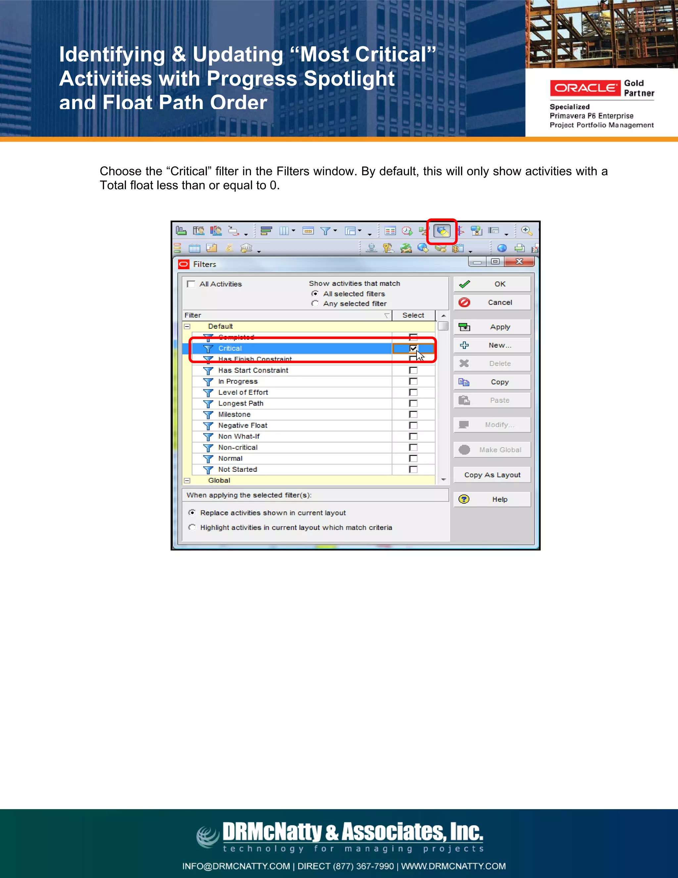The height and width of the screenshot is (878, 678).
Task: Open the Filter funnel dropdown arrow
Action: tap(335, 231)
